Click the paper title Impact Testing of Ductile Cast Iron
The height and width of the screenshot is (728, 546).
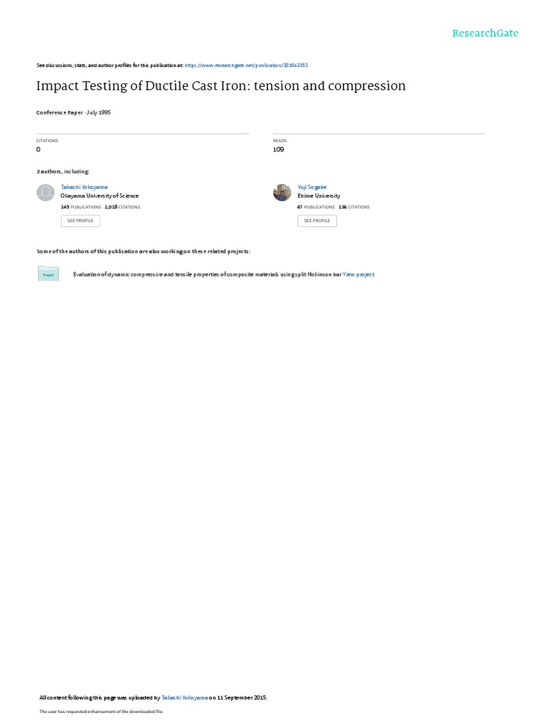pyautogui.click(x=221, y=86)
